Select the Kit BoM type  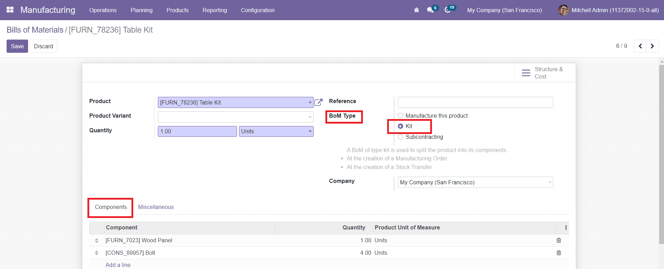pos(401,126)
